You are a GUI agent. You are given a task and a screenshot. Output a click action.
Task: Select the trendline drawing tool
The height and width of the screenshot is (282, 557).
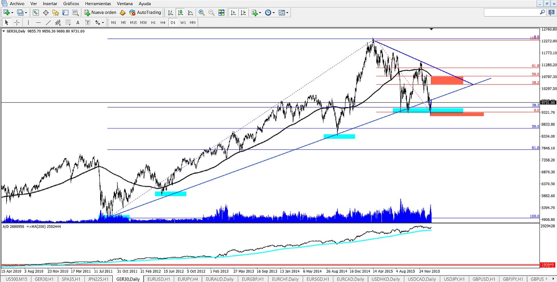pyautogui.click(x=48, y=22)
